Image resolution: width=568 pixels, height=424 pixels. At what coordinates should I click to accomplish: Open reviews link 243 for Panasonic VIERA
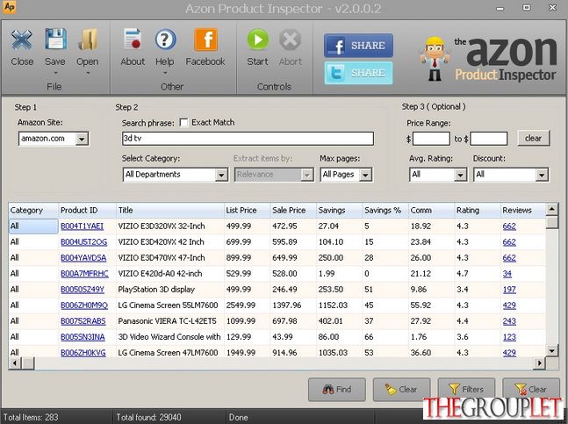[509, 321]
